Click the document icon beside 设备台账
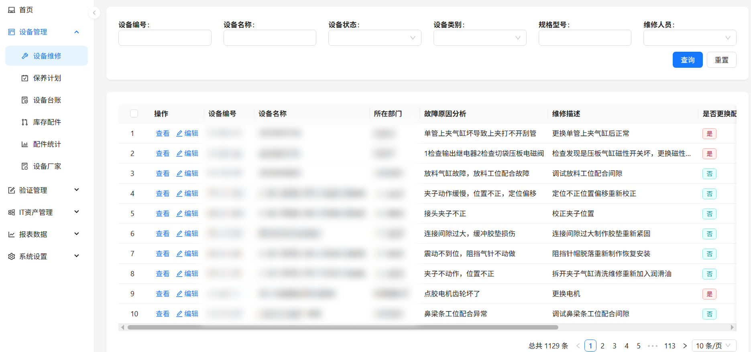Screen dimensions: 751x352 (25, 100)
